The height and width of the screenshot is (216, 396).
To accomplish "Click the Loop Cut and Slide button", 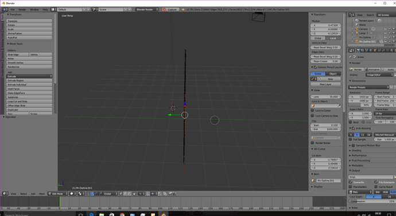I will pyautogui.click(x=29, y=101).
